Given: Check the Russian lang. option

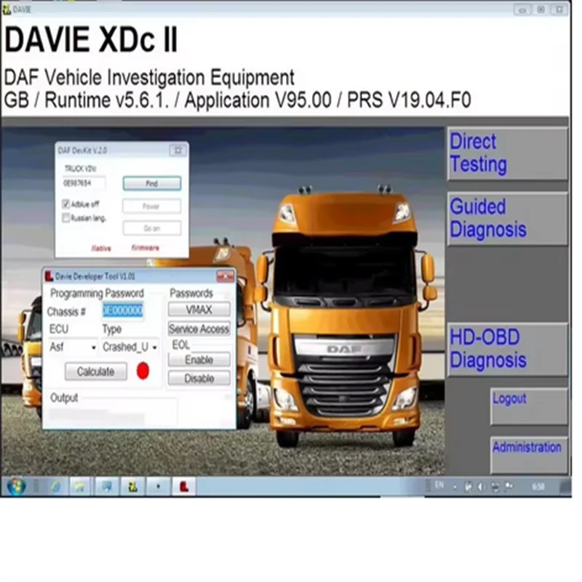Looking at the screenshot, I should [x=65, y=218].
